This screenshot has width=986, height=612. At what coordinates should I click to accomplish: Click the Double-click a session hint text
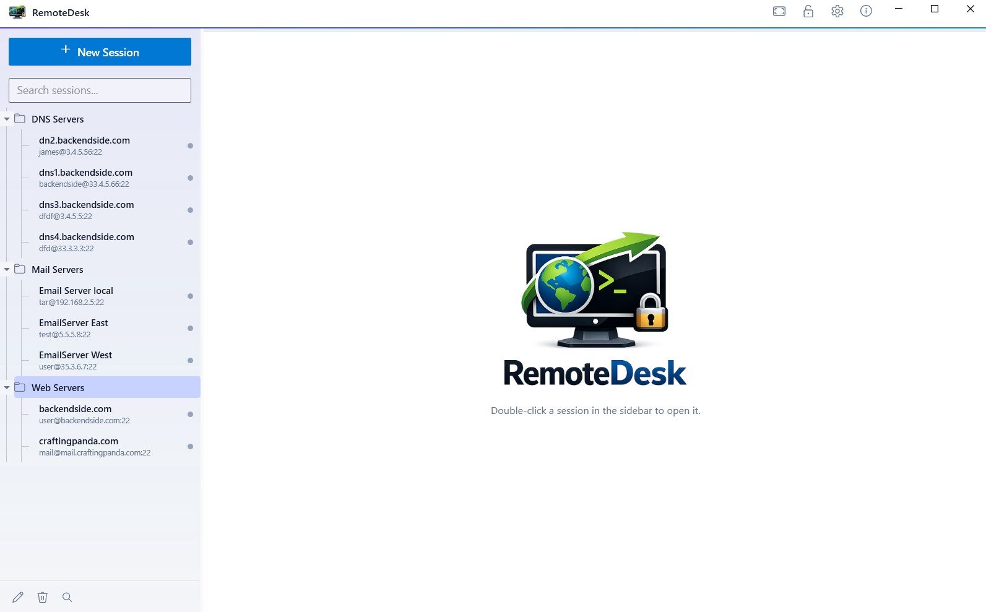point(595,410)
